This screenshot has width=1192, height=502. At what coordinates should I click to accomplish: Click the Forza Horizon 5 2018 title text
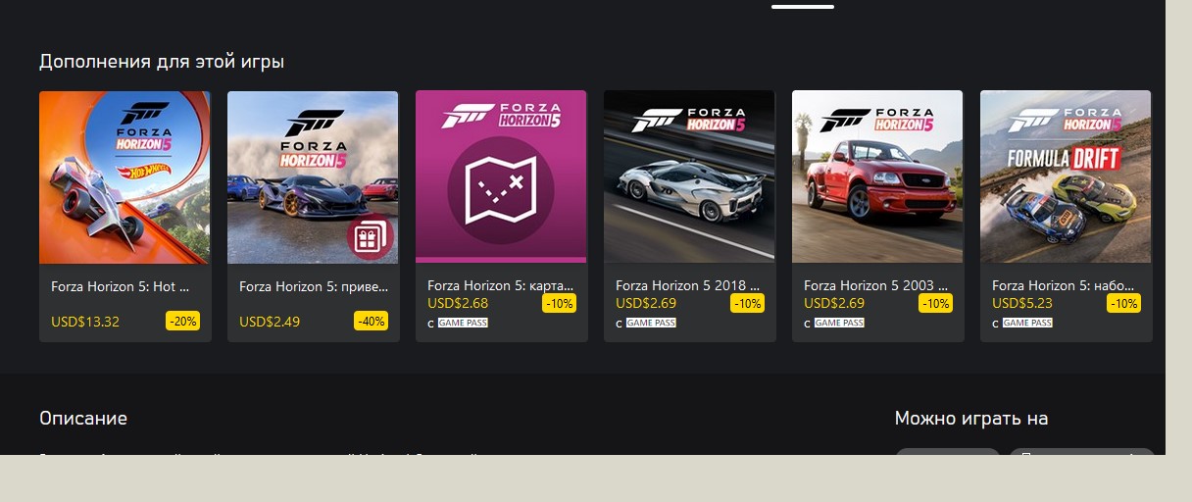point(688,285)
